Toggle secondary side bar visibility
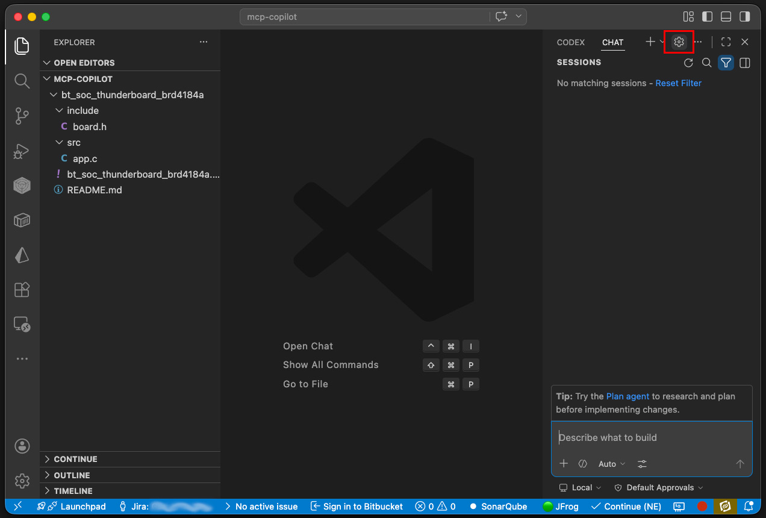Screen dimensions: 766x518 746,17
